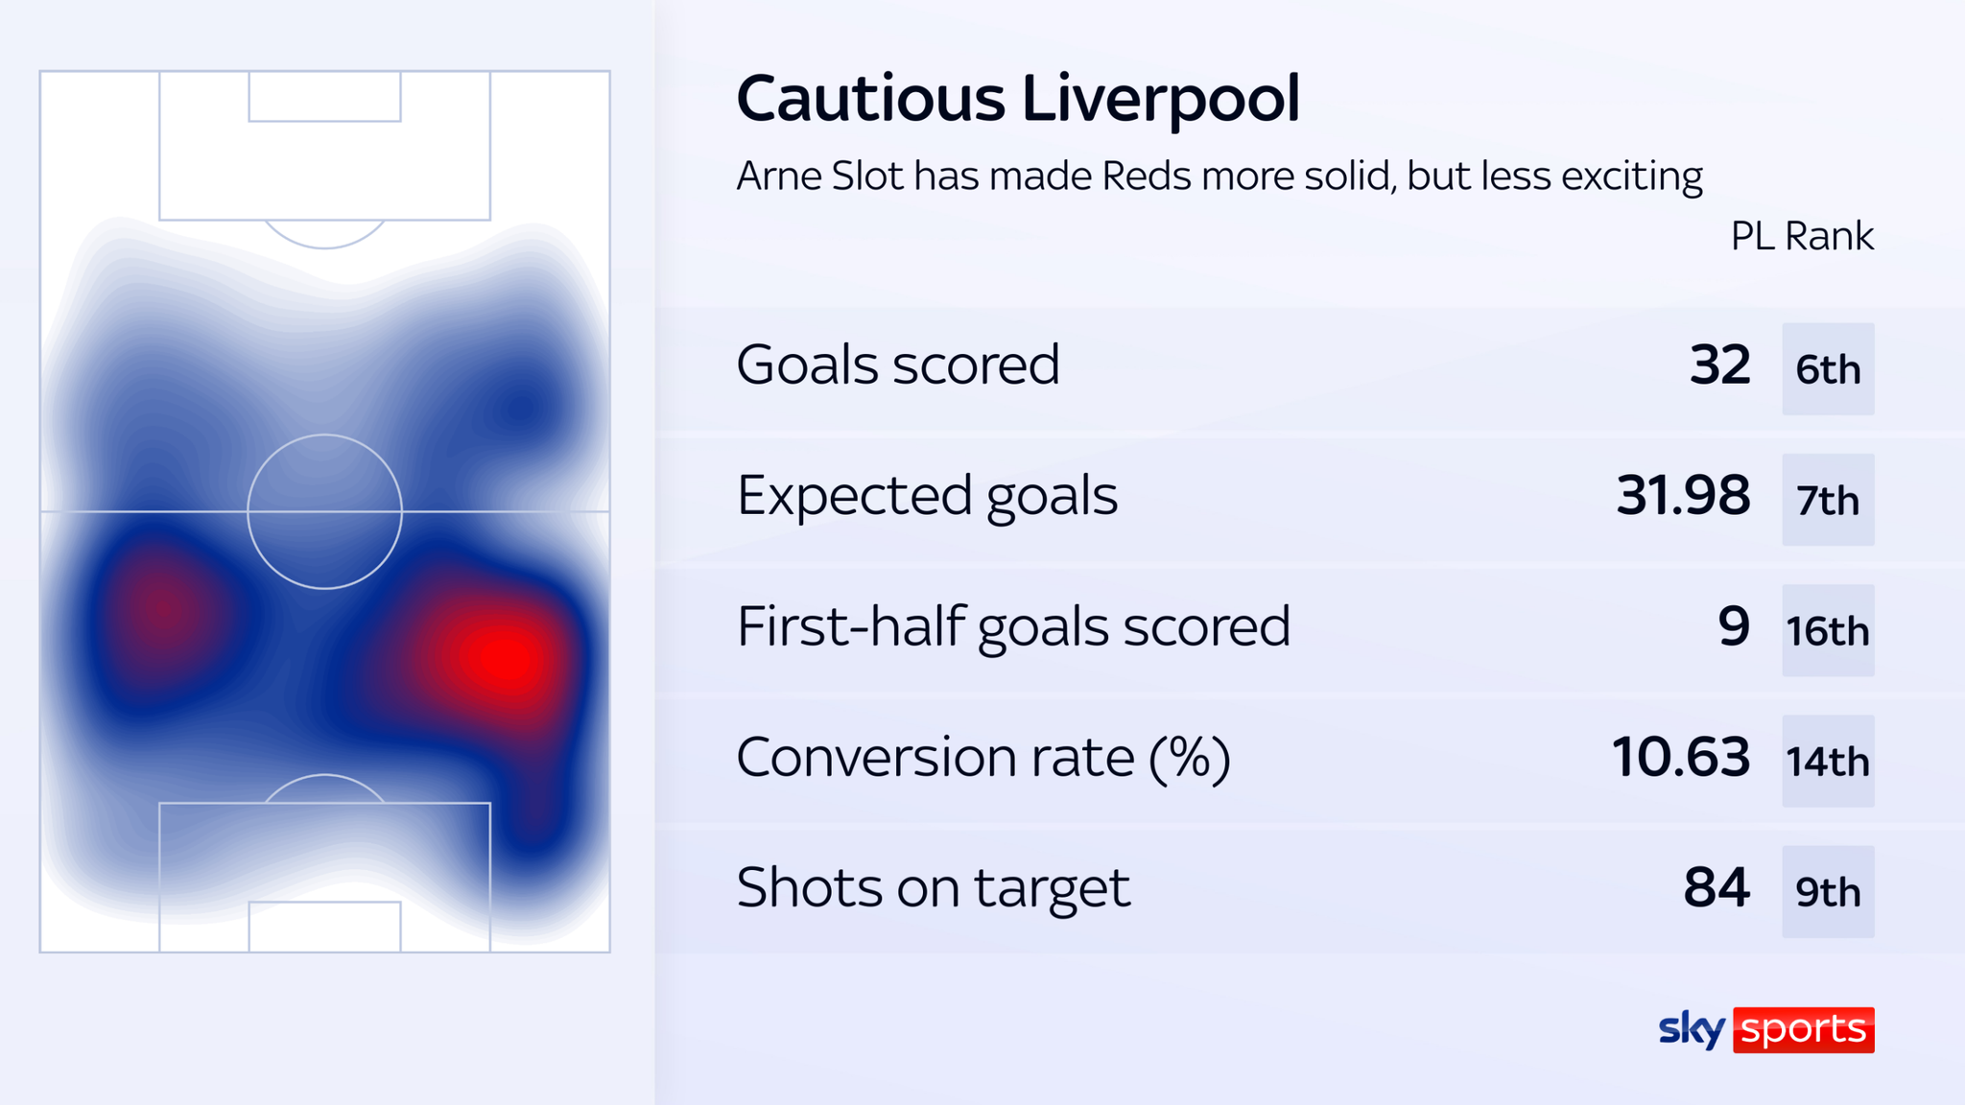The image size is (1965, 1105).
Task: Click the Conversion rate (%) label
Action: [x=983, y=757]
